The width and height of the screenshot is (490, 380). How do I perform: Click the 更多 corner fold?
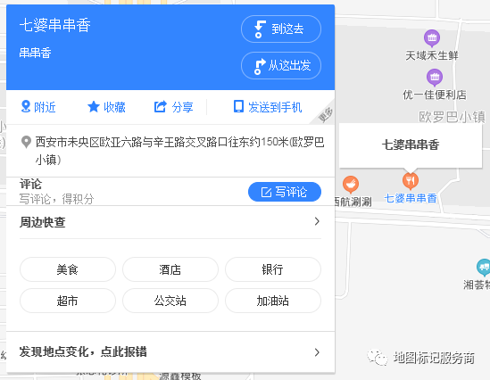[x=325, y=114]
